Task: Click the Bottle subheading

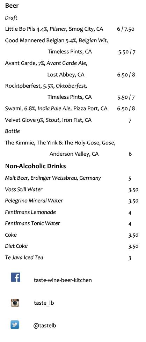Action: tap(13, 131)
